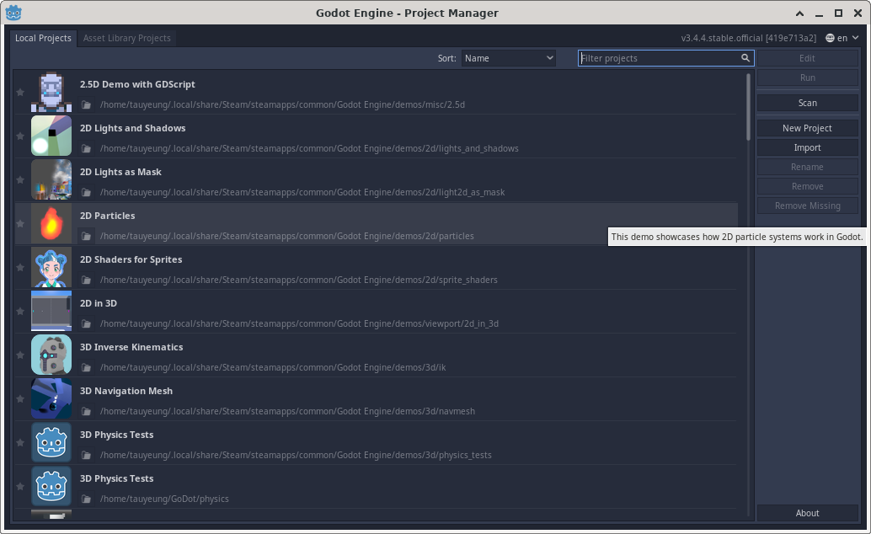
Task: Click the search magnifier icon in filter box
Action: (745, 58)
